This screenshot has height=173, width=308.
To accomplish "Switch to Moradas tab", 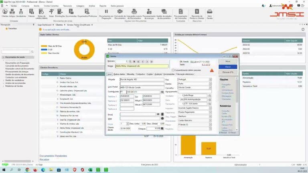I will click(130, 74).
